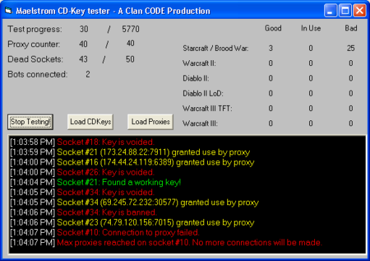Click the Dead Sockets count 43
Screen dimensions: 370x261
coord(83,59)
